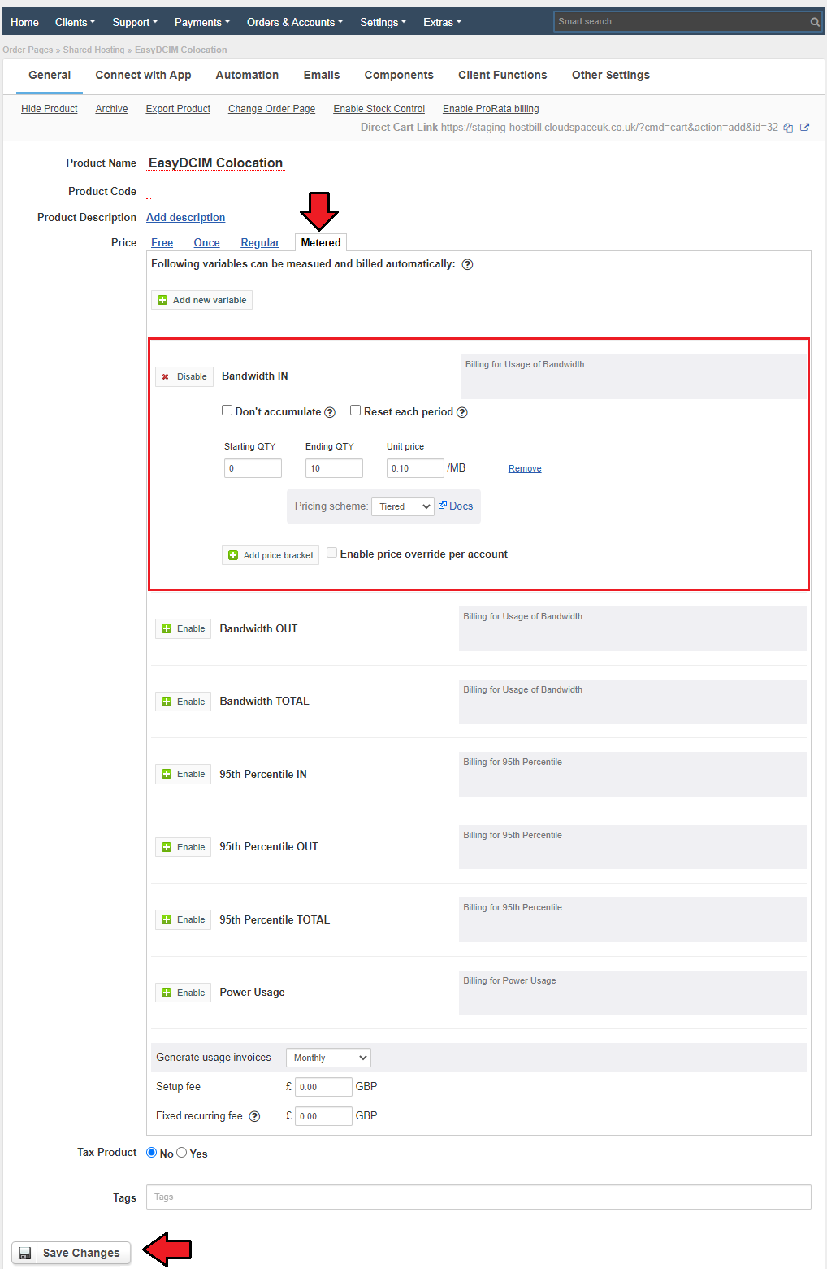Select the Metered price tab
Screen dimensions: 827x1269
321,242
